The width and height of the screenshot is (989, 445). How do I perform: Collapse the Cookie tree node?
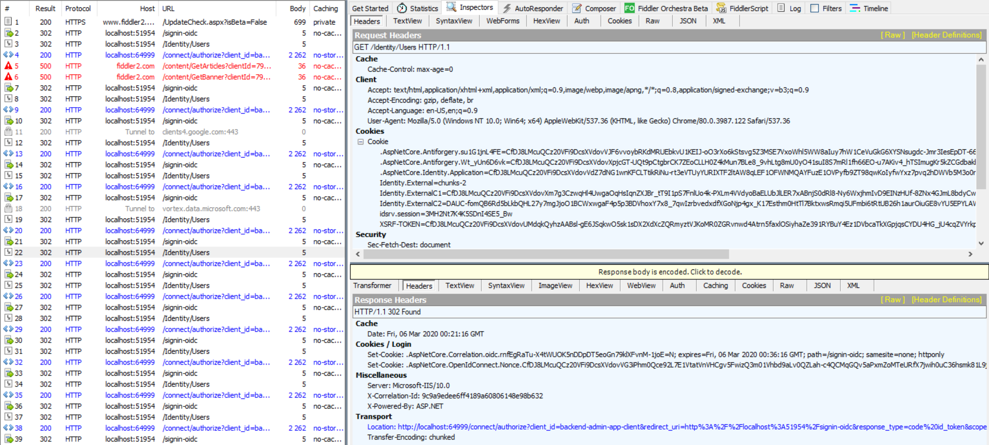[360, 141]
